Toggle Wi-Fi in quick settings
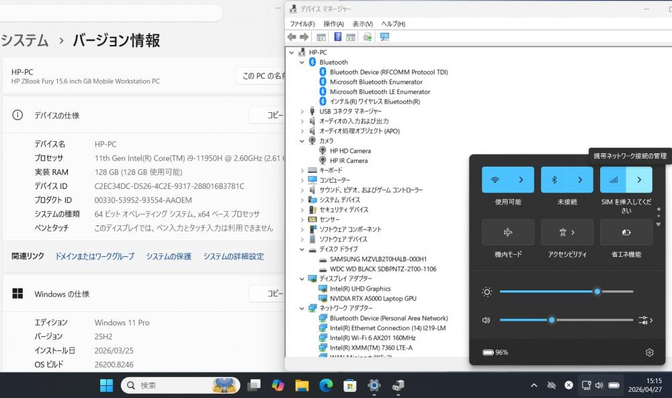The height and width of the screenshot is (398, 672). click(495, 180)
